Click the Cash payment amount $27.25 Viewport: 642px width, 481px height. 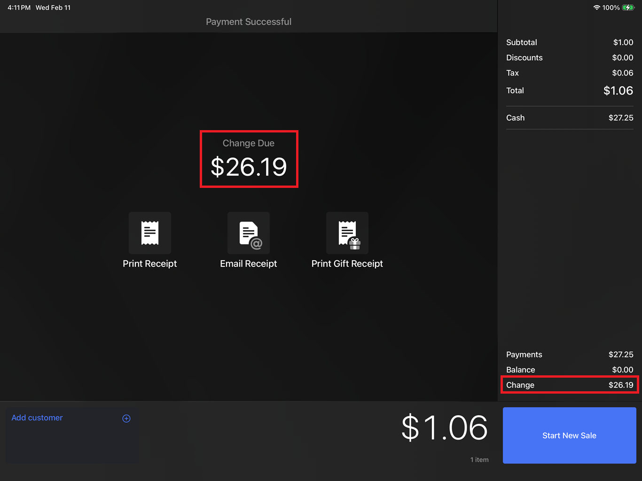coord(621,118)
